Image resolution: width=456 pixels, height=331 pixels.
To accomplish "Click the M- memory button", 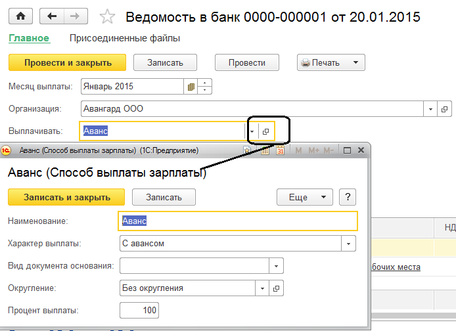I will coord(329,150).
